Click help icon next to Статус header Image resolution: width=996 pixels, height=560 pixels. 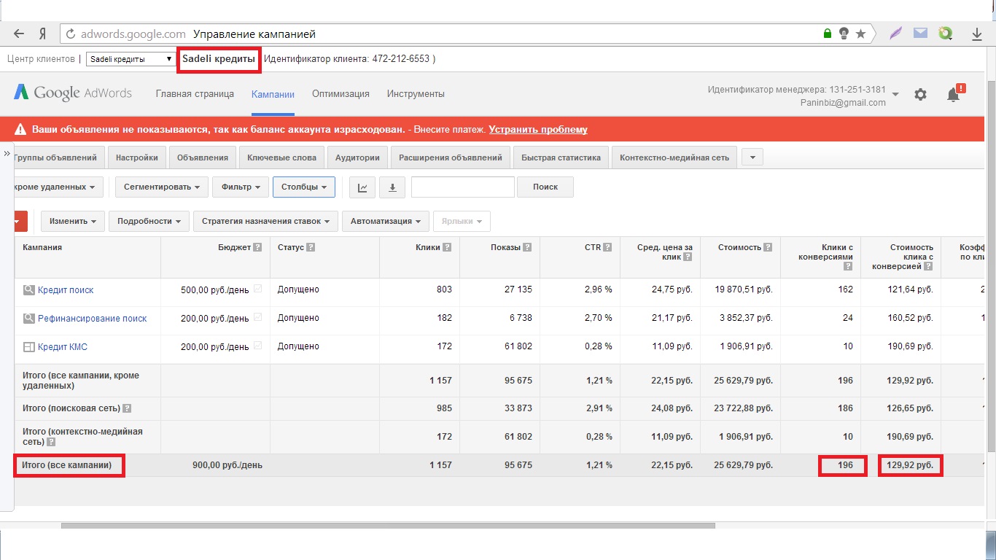click(311, 247)
